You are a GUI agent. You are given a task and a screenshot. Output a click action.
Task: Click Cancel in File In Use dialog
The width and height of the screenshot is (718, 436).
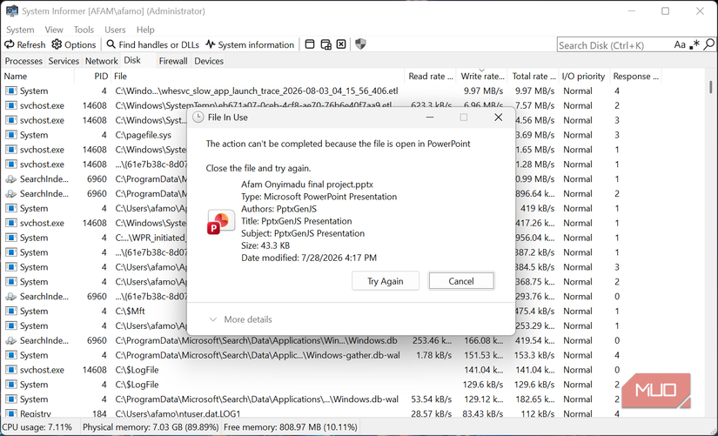(x=461, y=281)
